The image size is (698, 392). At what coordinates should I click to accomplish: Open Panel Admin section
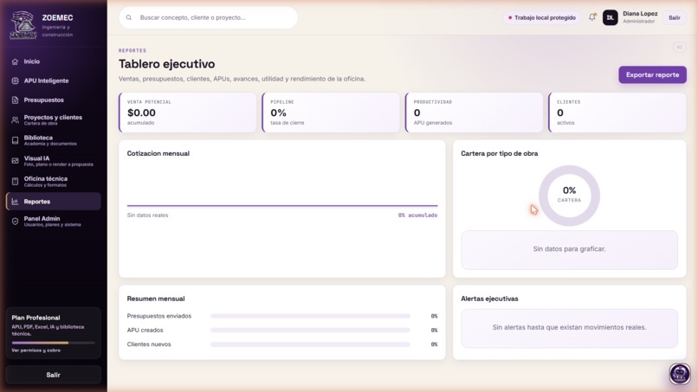[54, 222]
